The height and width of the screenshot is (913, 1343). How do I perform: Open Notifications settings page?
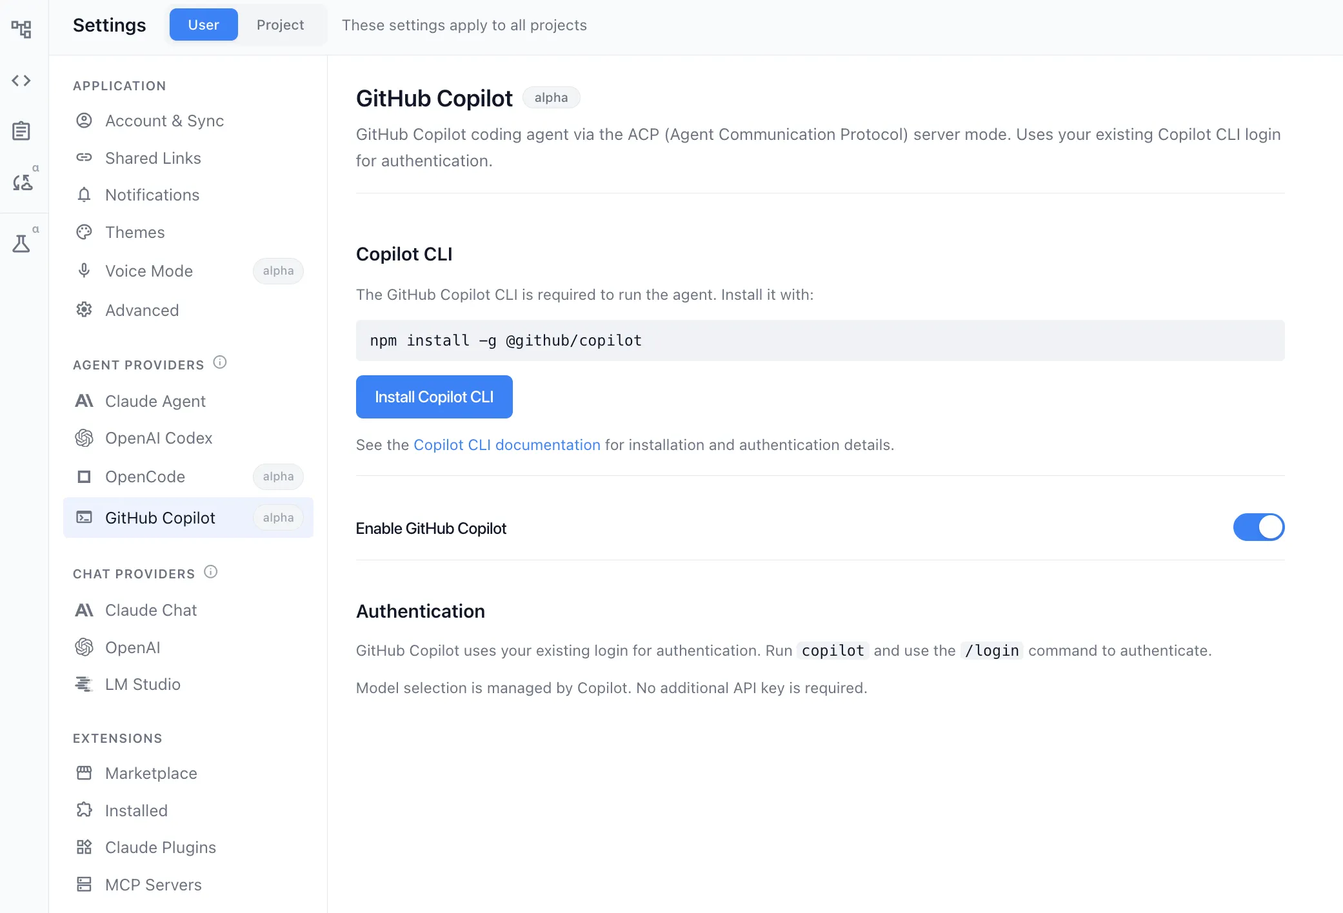188,195
